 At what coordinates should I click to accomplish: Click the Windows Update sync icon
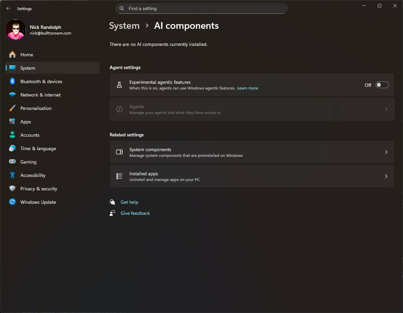(12, 202)
